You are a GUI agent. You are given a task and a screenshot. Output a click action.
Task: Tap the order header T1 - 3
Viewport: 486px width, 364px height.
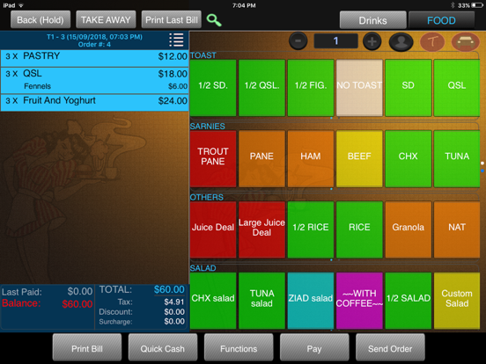click(x=94, y=40)
